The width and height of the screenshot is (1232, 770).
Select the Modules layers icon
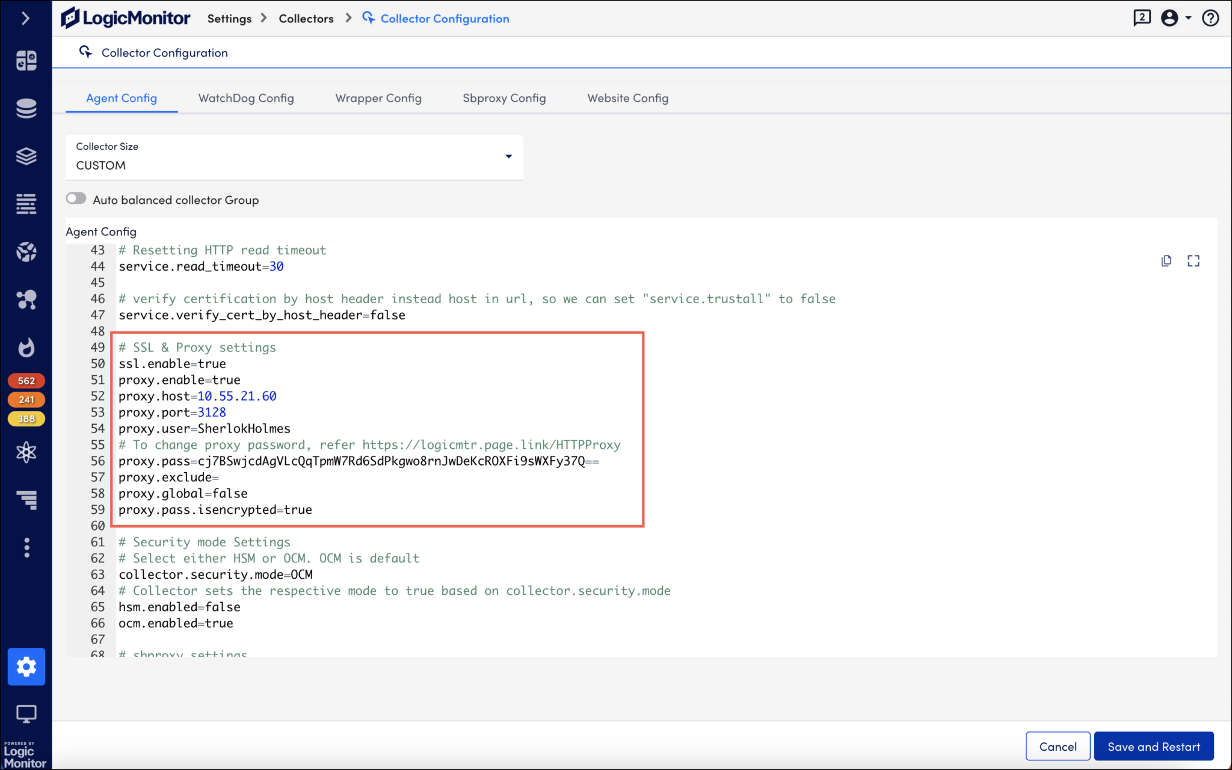point(26,156)
